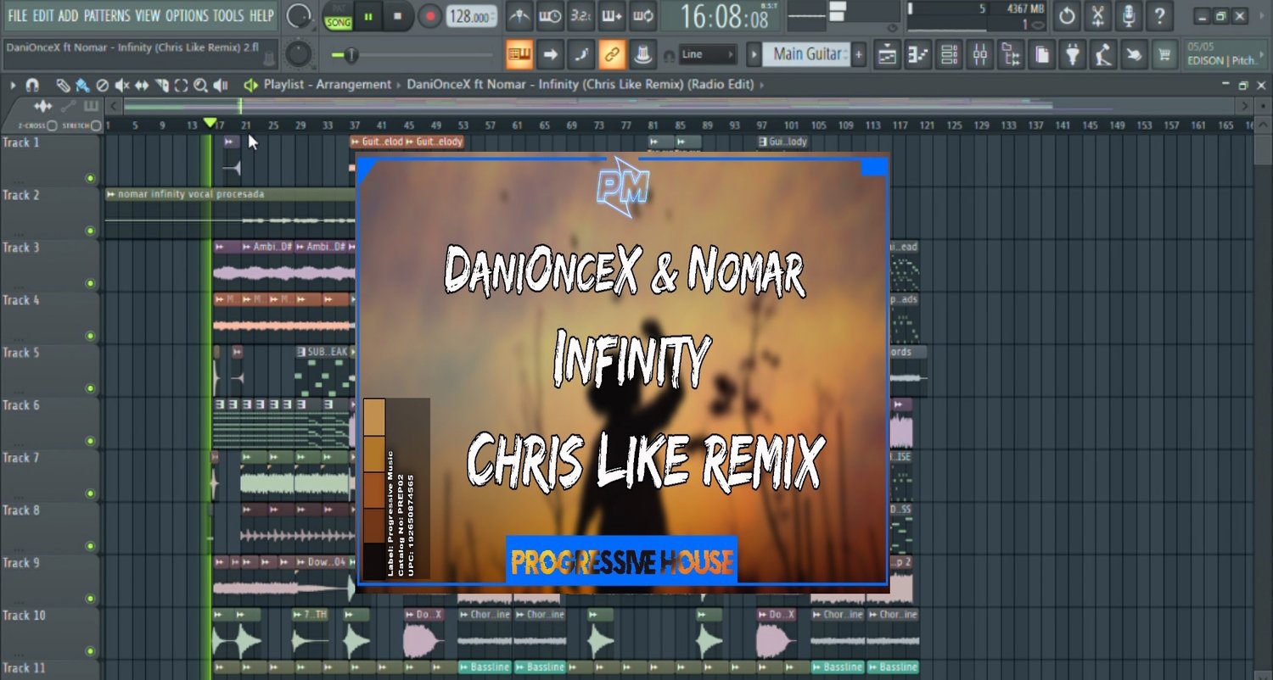
Task: Mute Track 9 with its green dot
Action: (x=90, y=599)
